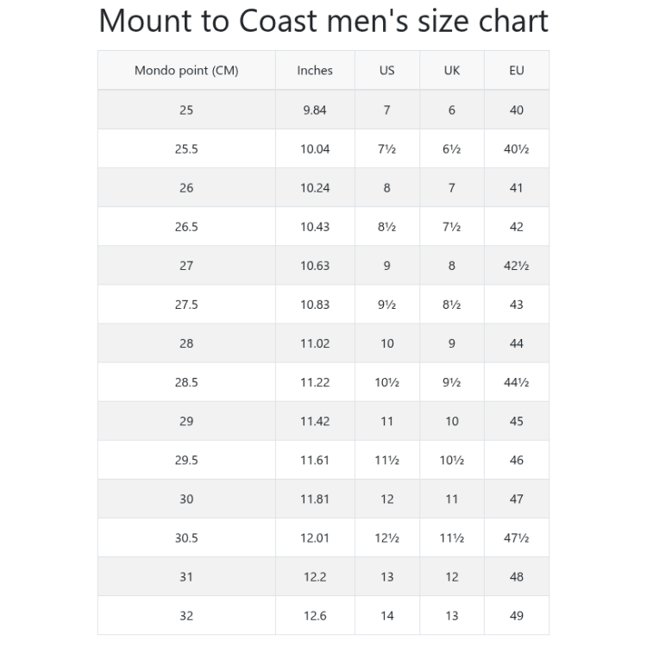The width and height of the screenshot is (647, 647).
Task: Click the UK column header
Action: [x=451, y=71]
